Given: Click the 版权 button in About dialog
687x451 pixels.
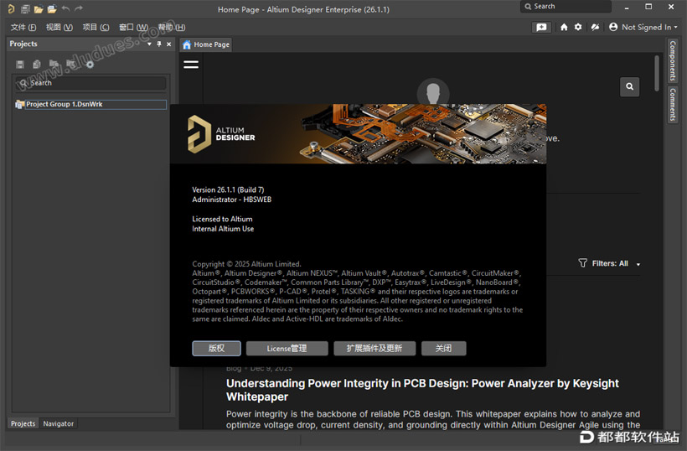Looking at the screenshot, I should click(x=216, y=349).
